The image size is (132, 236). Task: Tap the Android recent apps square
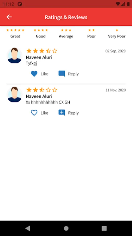104,228
